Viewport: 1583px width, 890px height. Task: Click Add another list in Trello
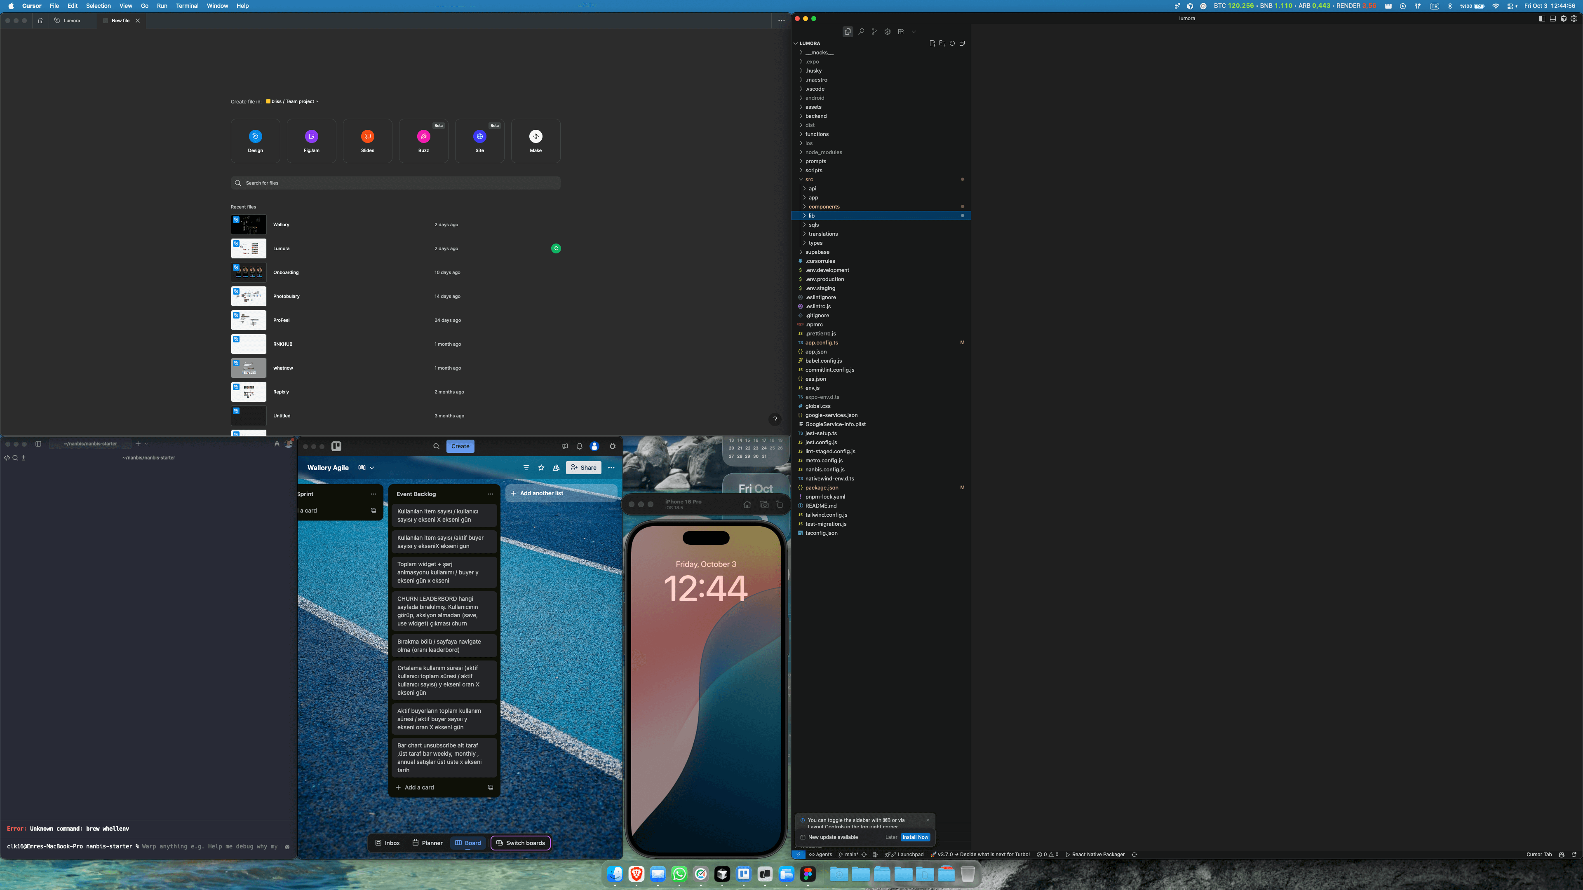coord(561,493)
